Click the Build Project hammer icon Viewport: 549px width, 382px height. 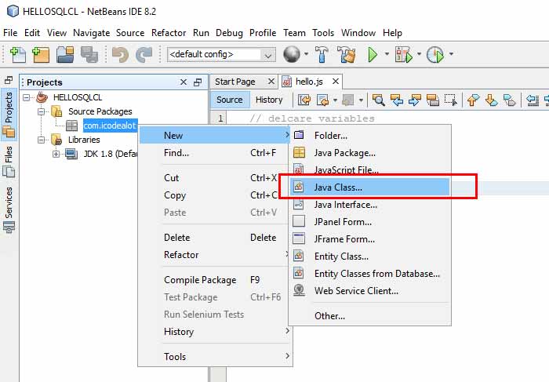(322, 54)
